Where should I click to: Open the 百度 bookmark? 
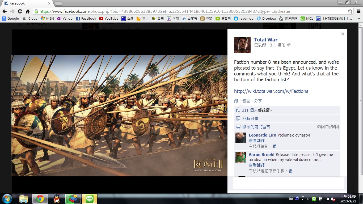(127, 18)
